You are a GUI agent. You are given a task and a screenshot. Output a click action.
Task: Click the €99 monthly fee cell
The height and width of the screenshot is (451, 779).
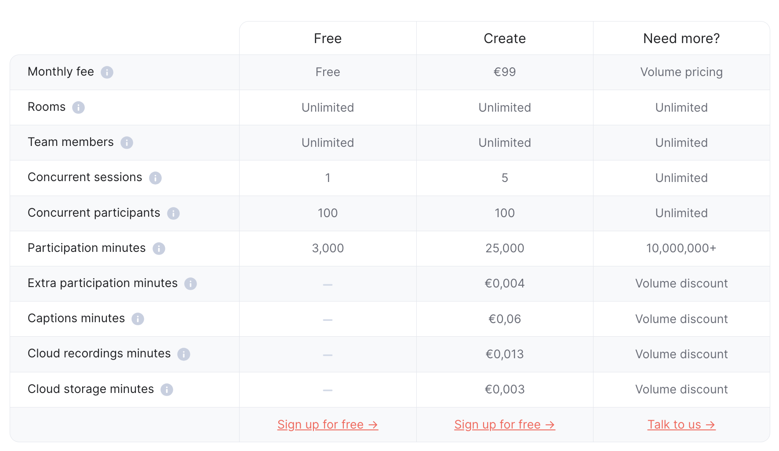pos(505,72)
